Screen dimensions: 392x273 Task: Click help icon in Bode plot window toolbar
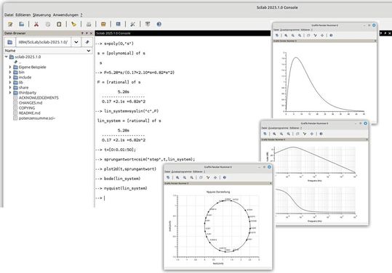(x=321, y=134)
